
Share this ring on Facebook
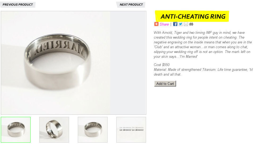(175, 24)
